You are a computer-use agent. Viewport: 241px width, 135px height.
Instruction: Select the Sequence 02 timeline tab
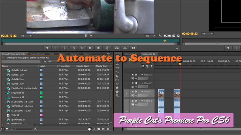(149, 54)
